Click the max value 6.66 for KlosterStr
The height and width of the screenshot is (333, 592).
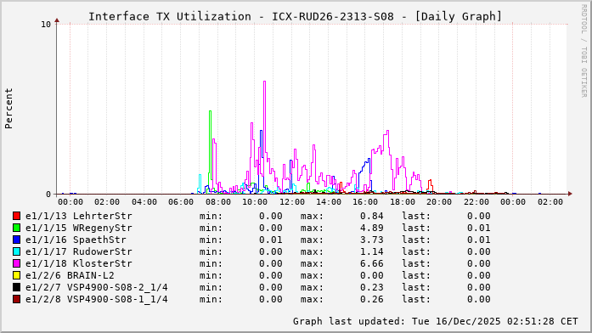click(371, 263)
